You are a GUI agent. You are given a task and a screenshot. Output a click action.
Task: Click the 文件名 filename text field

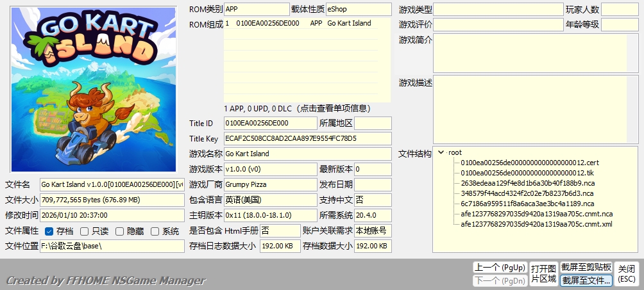coord(112,184)
